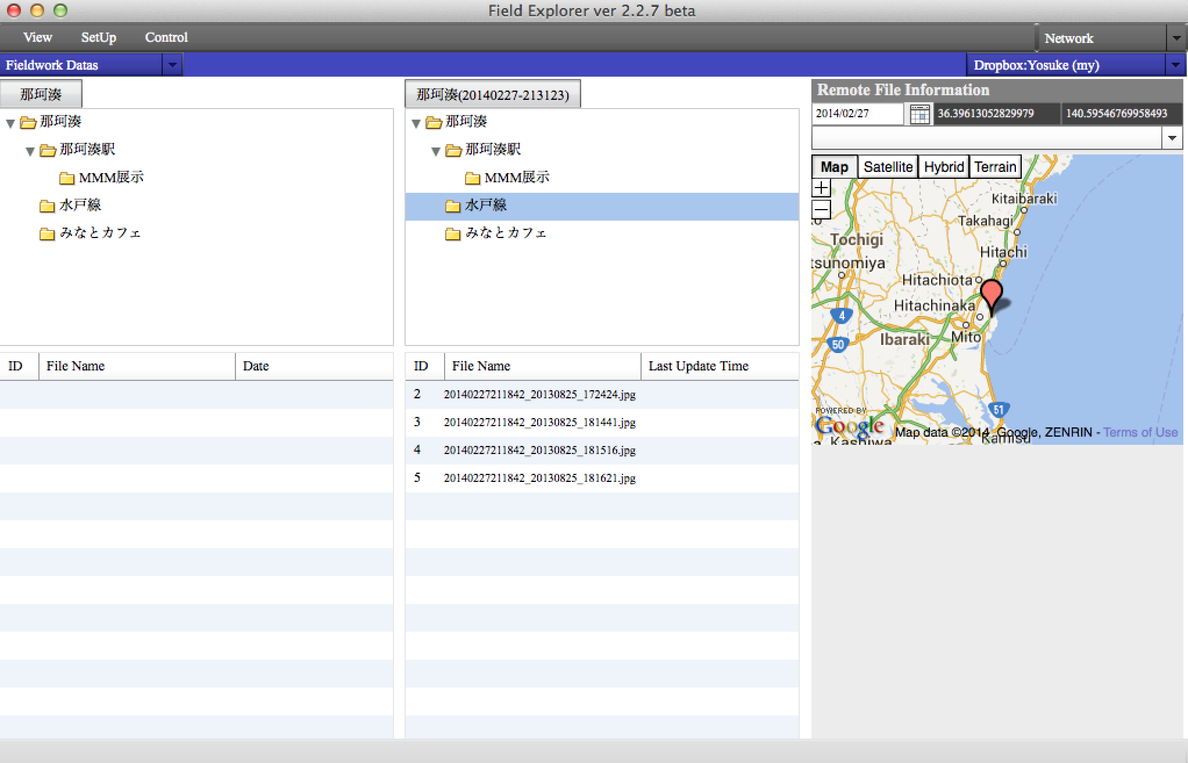Select file 20140227211842_20130825_181441.jpg row
1188x763 pixels.
tap(539, 422)
